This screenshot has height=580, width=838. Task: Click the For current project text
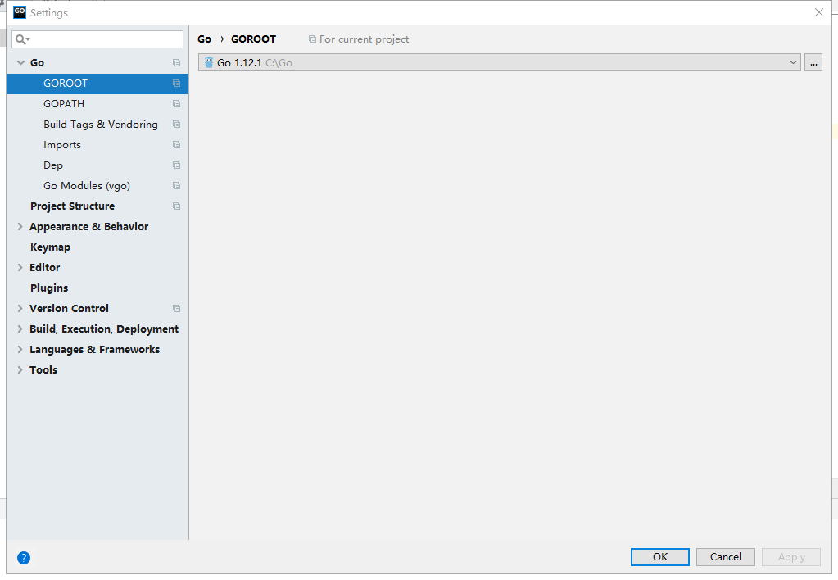(x=364, y=39)
